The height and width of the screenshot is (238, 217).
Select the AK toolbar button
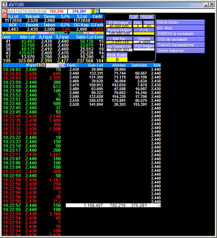click(11, 11)
